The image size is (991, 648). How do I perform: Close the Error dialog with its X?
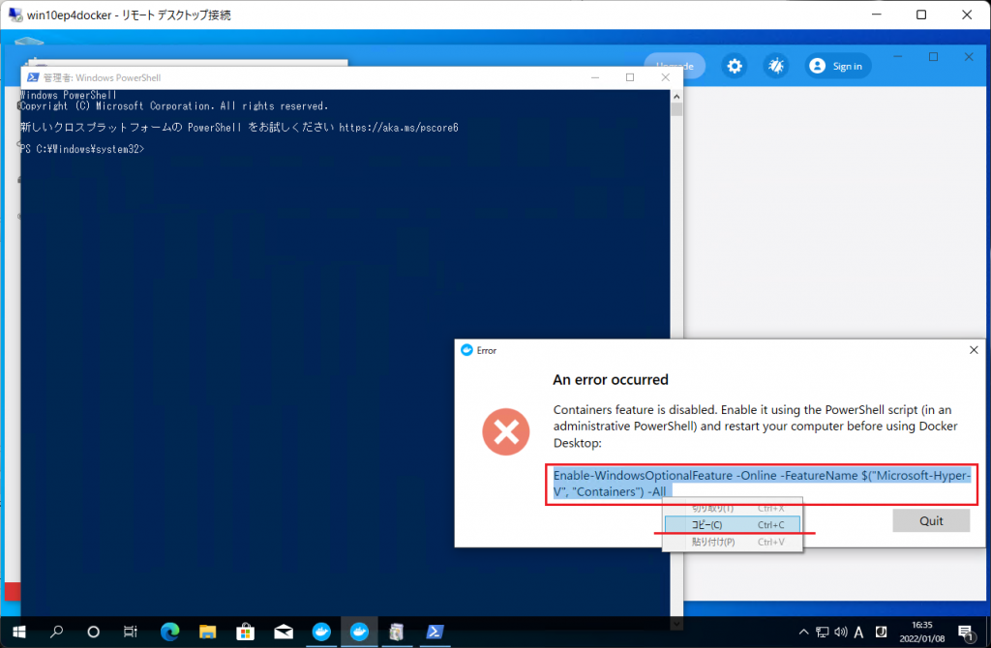(x=974, y=350)
